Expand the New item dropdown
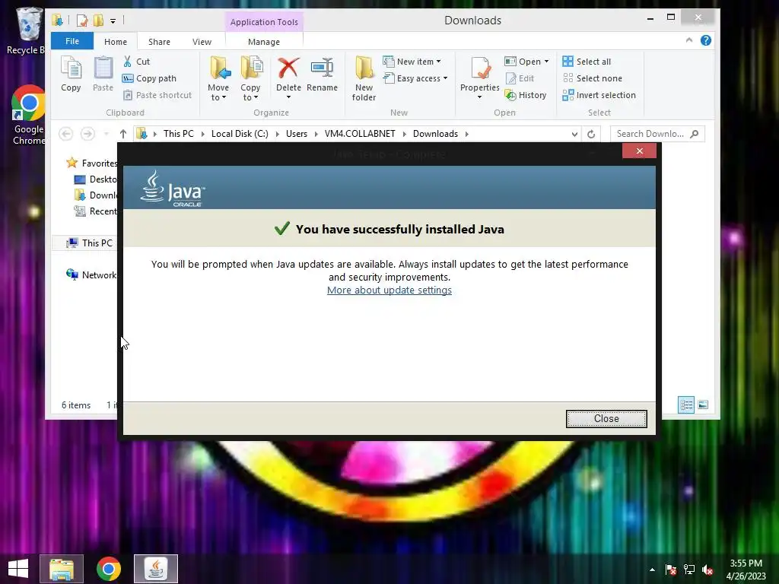Viewport: 779px width, 584px height. pyautogui.click(x=412, y=62)
